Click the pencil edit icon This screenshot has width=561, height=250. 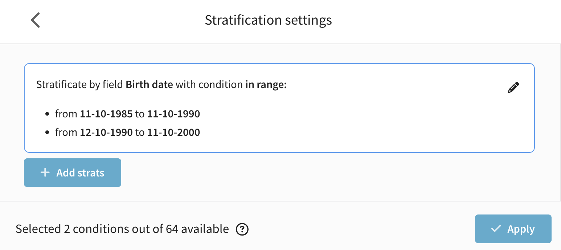tap(513, 88)
